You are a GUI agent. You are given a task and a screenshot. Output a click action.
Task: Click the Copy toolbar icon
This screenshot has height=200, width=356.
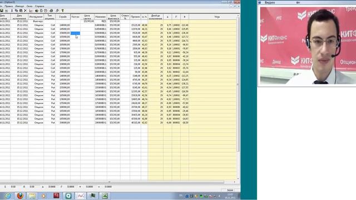point(16,11)
